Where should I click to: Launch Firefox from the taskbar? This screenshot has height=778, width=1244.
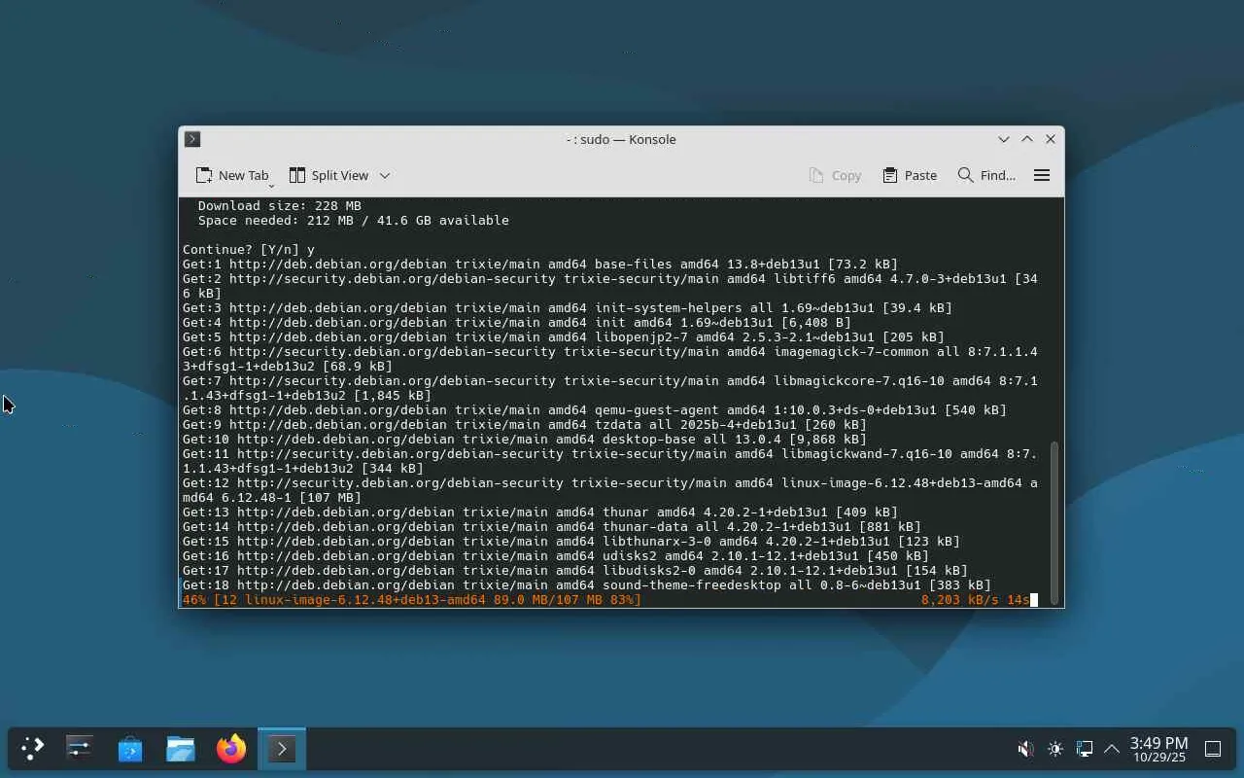(231, 749)
